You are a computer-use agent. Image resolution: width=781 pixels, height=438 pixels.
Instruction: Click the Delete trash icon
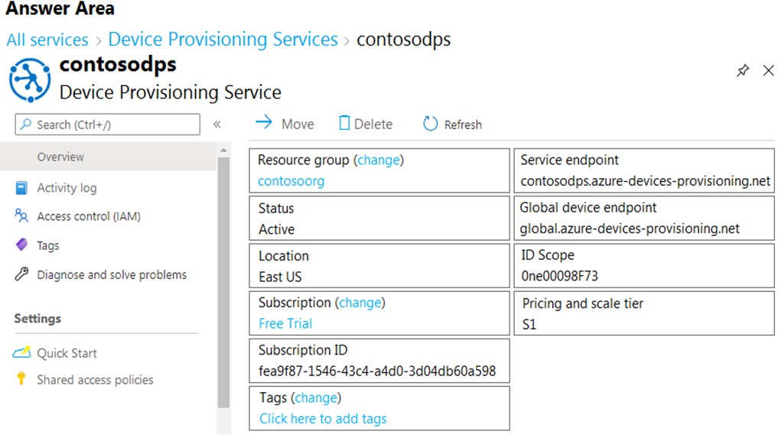(x=344, y=123)
